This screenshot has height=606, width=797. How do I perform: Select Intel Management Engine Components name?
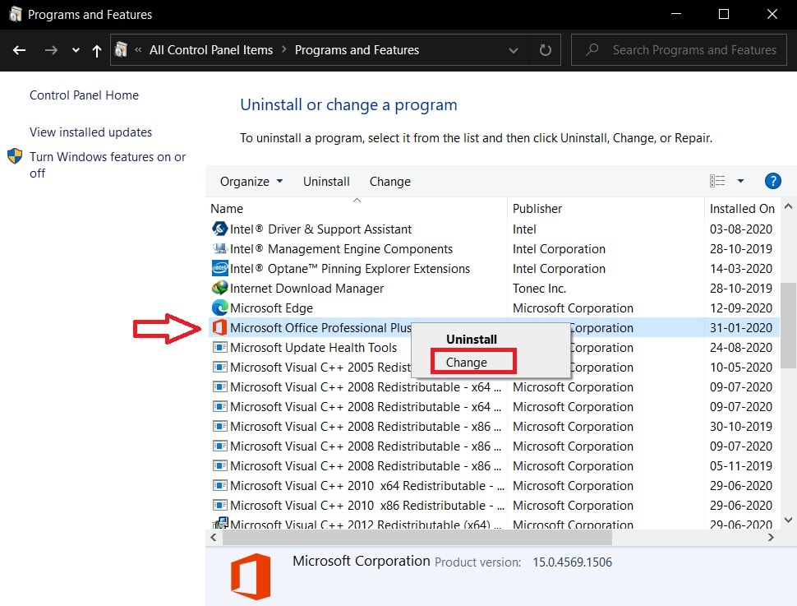coord(341,249)
